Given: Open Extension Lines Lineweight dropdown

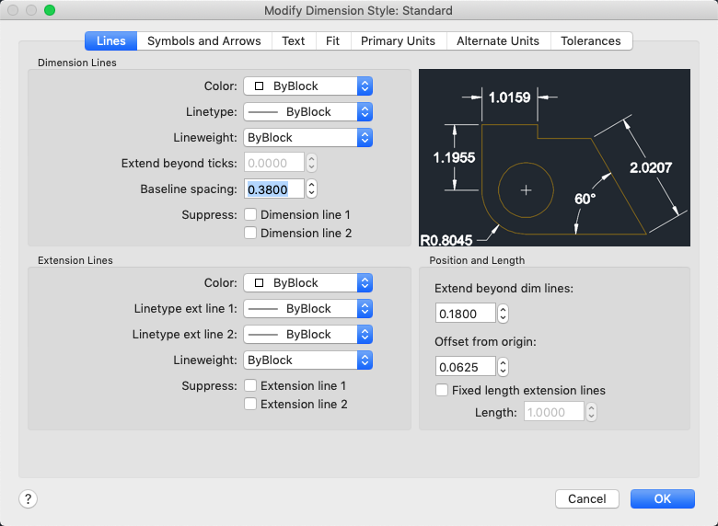Looking at the screenshot, I should tap(307, 360).
